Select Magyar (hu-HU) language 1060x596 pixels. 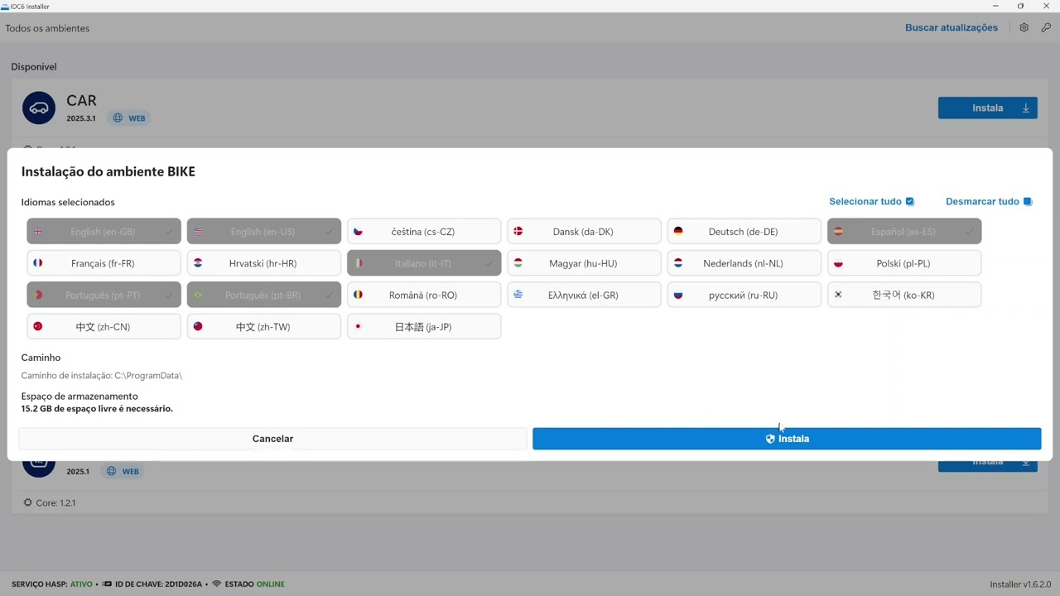[x=584, y=263]
